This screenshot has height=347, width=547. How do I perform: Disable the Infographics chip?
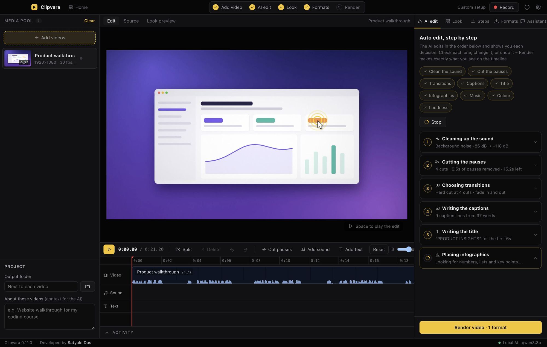click(x=438, y=96)
